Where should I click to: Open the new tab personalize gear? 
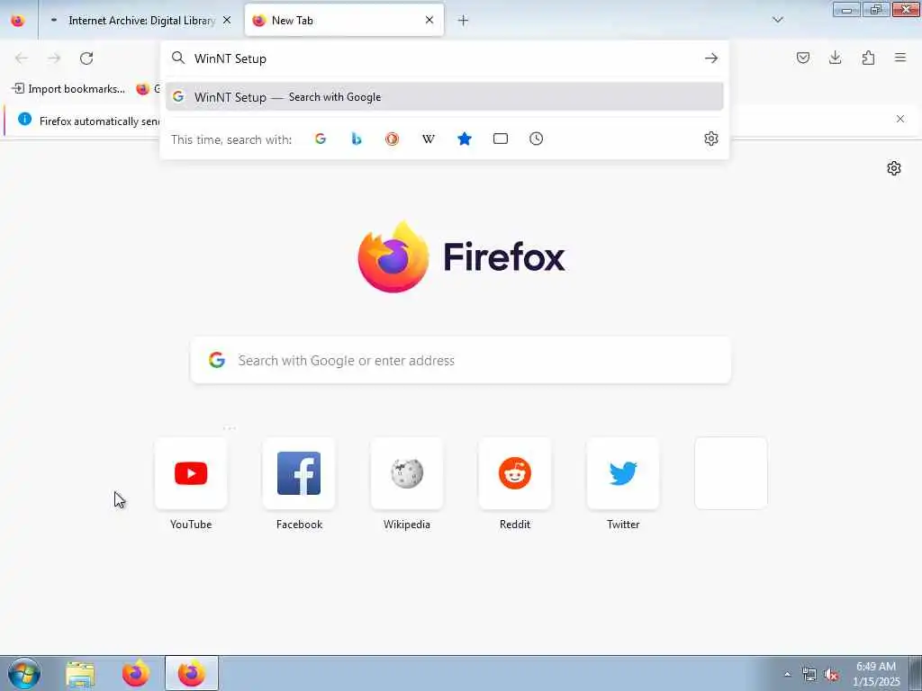pos(894,168)
